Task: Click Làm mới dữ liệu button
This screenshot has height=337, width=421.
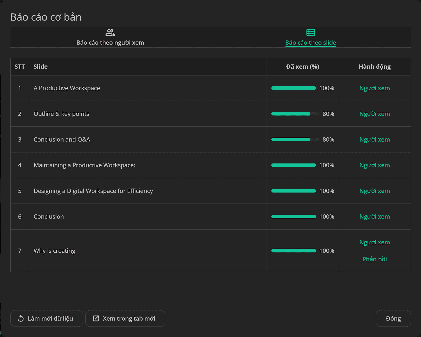Action: tap(47, 319)
